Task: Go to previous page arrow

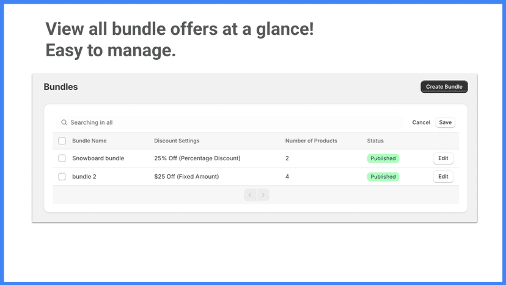Action: tap(250, 195)
